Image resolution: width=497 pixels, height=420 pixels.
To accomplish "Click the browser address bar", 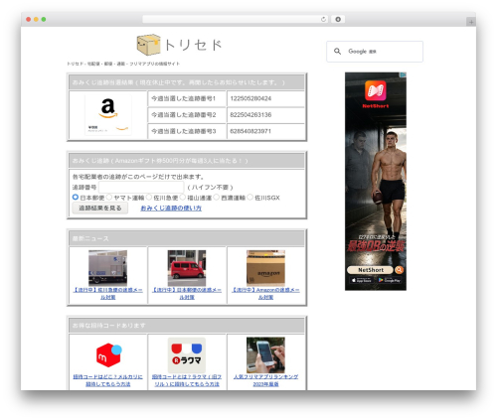I will (236, 19).
